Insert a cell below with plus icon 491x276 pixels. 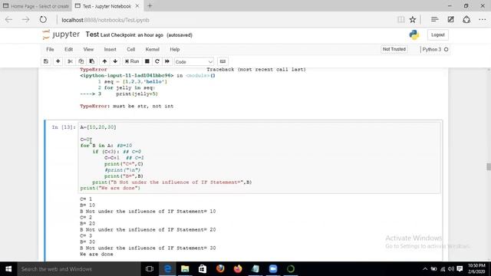[58, 61]
